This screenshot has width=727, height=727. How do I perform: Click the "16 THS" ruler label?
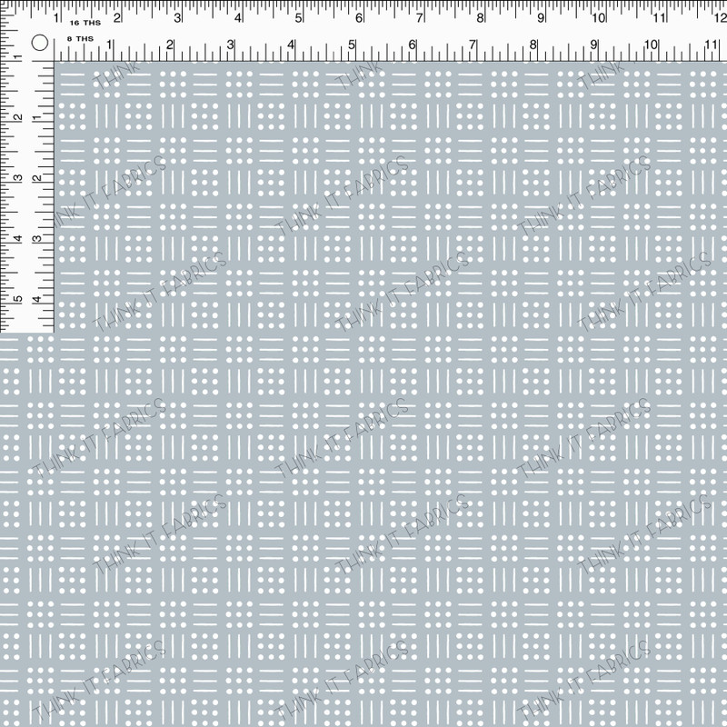pos(85,23)
